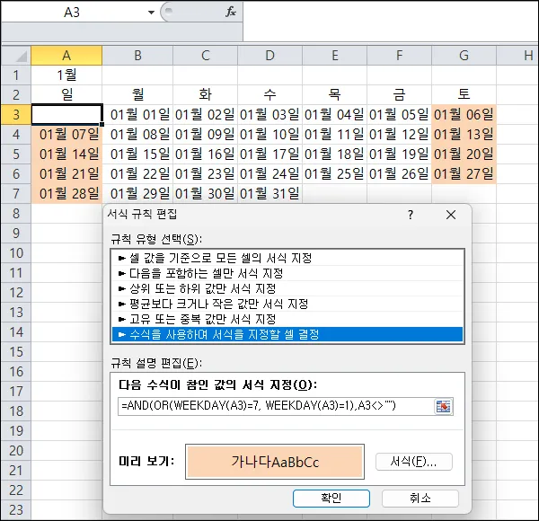Select column E header

point(335,56)
